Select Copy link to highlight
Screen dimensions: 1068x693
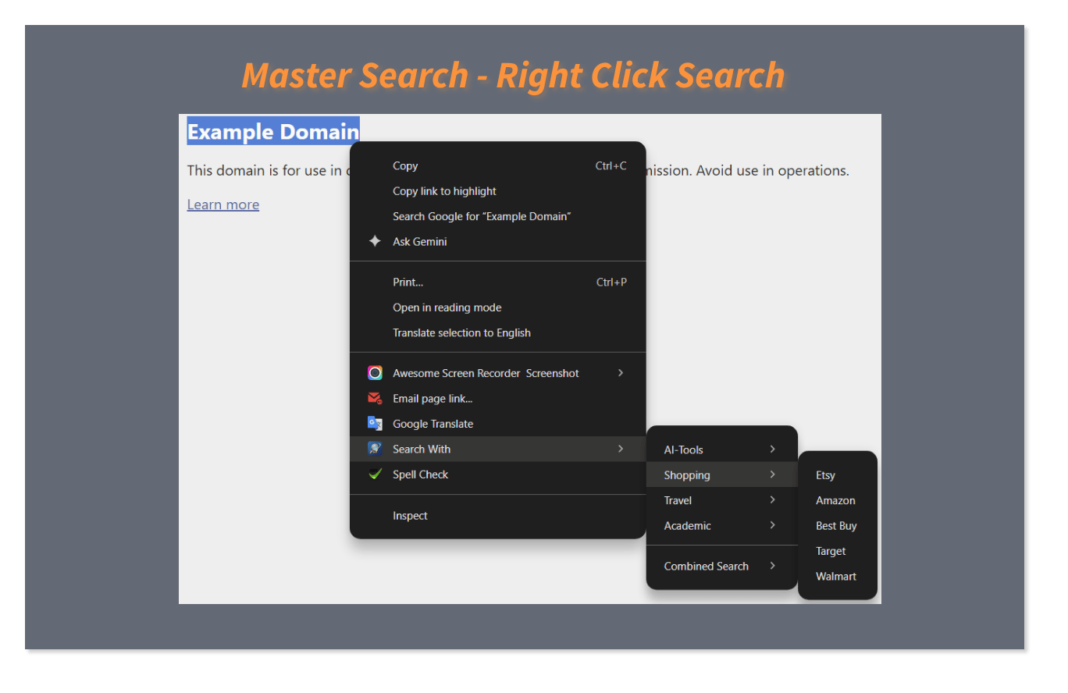point(497,191)
